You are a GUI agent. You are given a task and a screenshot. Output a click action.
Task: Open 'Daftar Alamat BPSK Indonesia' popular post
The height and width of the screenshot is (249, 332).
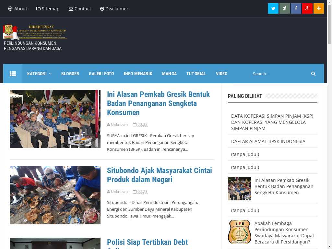(268, 141)
